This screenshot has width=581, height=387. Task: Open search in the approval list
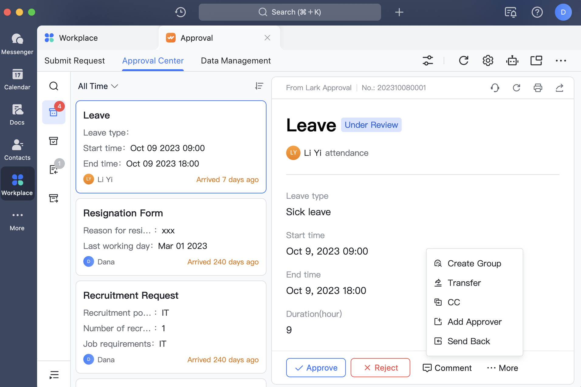pos(54,86)
